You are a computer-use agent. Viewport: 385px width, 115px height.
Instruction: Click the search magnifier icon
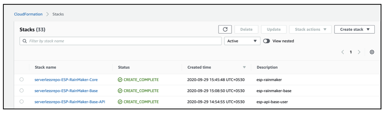(24, 41)
